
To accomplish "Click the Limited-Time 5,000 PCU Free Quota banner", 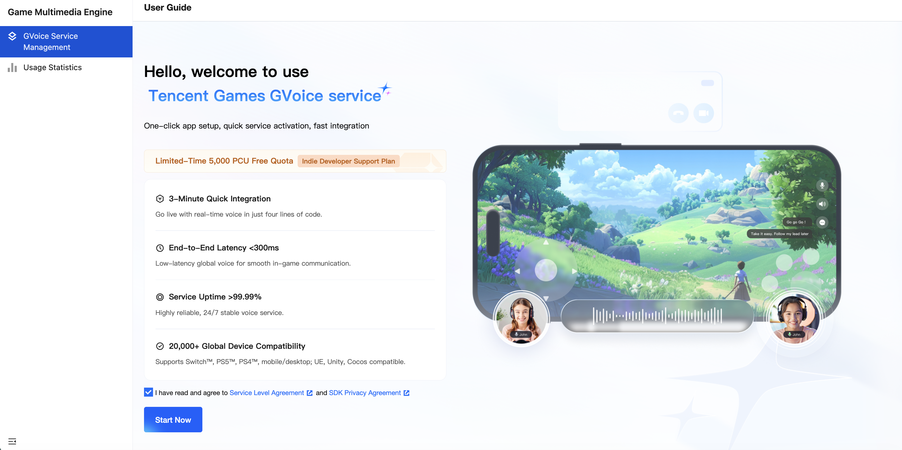I will pyautogui.click(x=224, y=161).
